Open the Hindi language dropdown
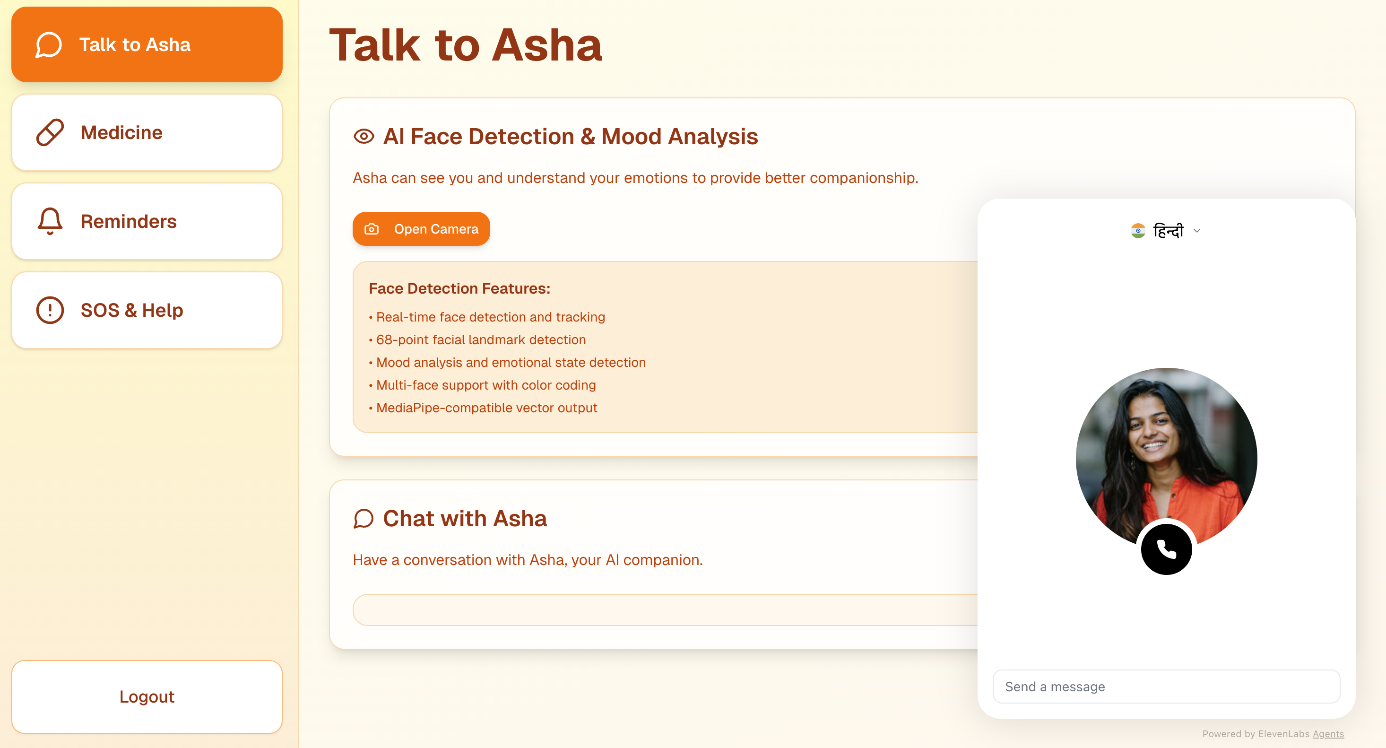 tap(1167, 230)
